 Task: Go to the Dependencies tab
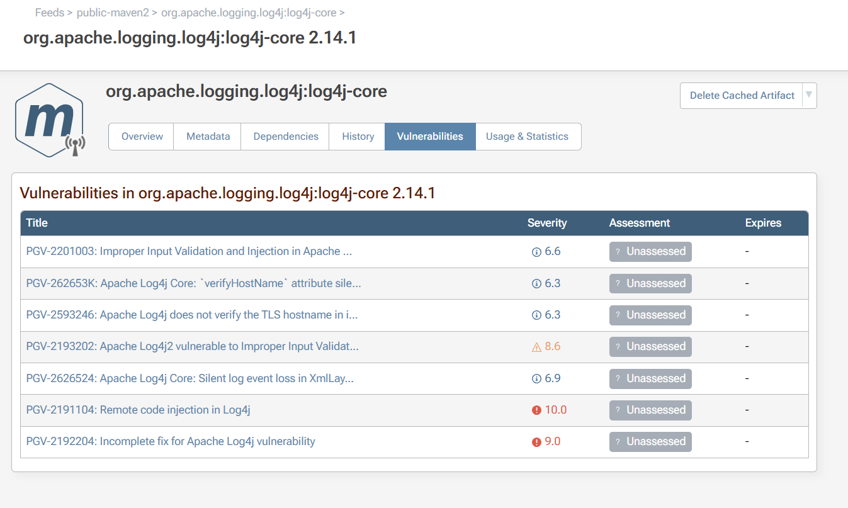coord(286,137)
